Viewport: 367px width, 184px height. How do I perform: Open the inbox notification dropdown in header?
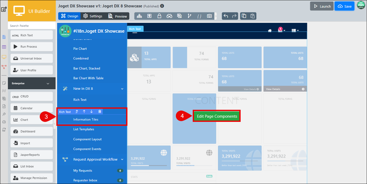(281, 30)
